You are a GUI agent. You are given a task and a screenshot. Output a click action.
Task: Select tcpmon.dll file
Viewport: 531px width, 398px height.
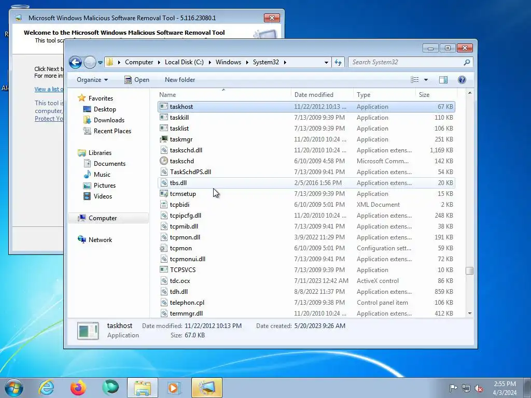tap(306, 237)
